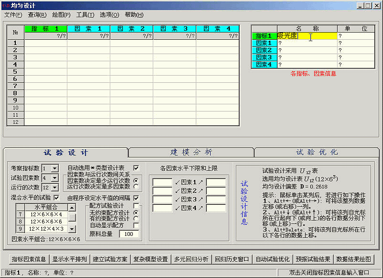Choose 有约束配方设计 radio button
383x278 pixels.
coord(136,219)
